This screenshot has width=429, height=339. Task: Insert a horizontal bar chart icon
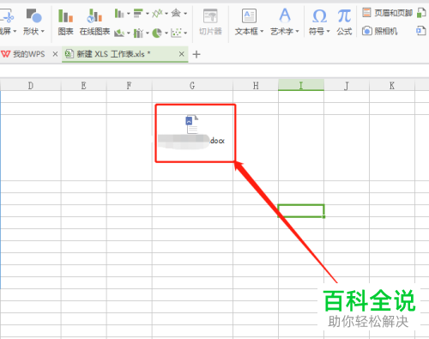pos(138,13)
